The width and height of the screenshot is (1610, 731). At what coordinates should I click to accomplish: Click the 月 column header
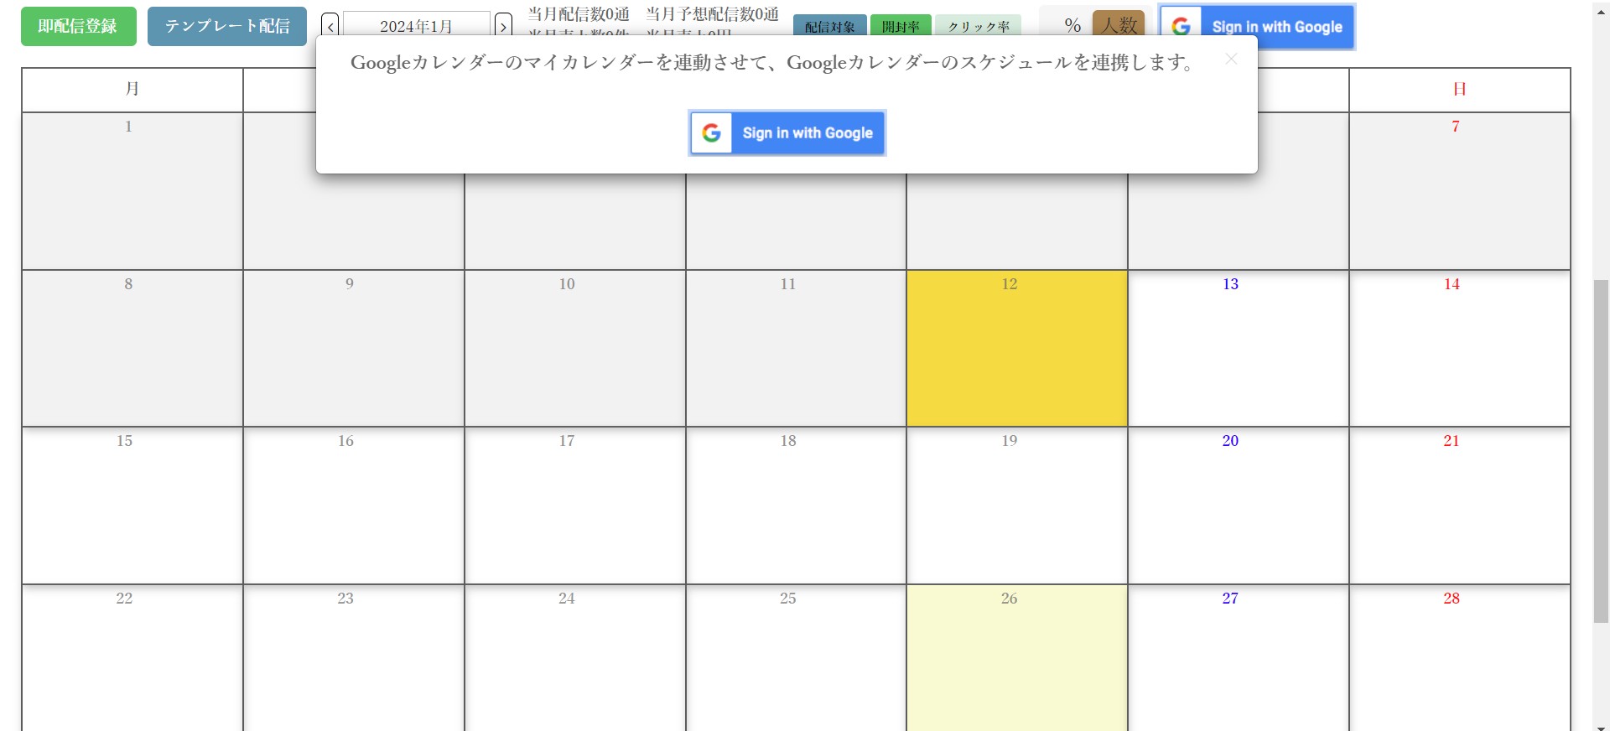tap(132, 90)
